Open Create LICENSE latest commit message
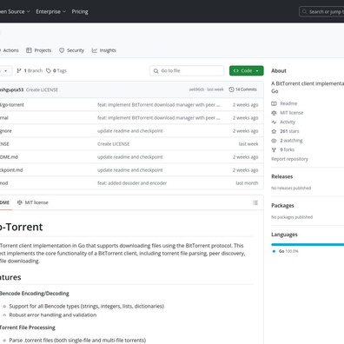Viewport: 344px width, 344px height. click(42, 89)
